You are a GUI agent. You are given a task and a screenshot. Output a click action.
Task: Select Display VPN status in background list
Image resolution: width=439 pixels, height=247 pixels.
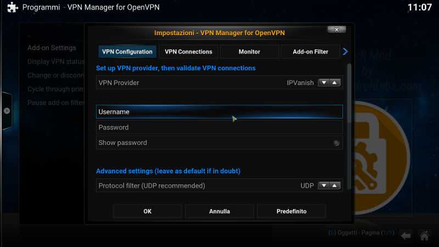click(56, 61)
